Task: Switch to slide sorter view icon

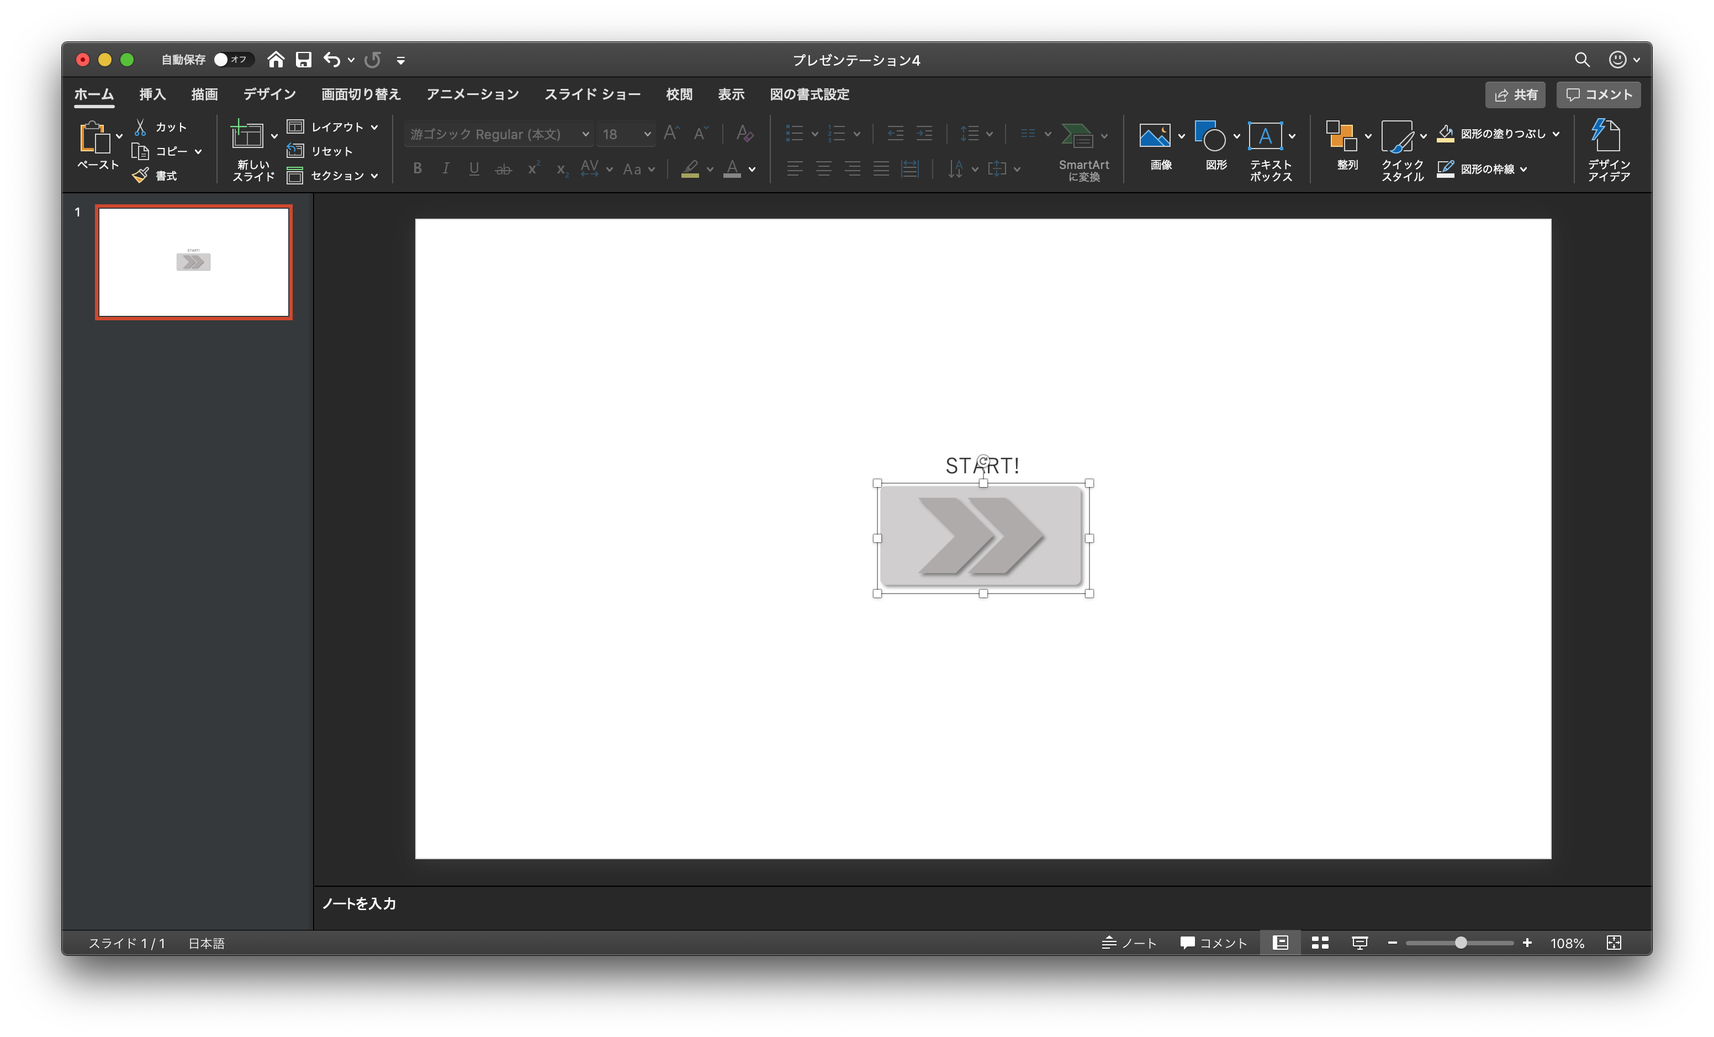Action: [x=1320, y=943]
